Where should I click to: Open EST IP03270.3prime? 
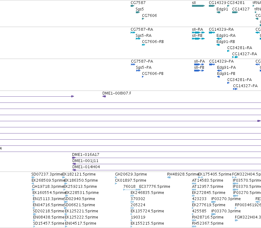point(226,199)
